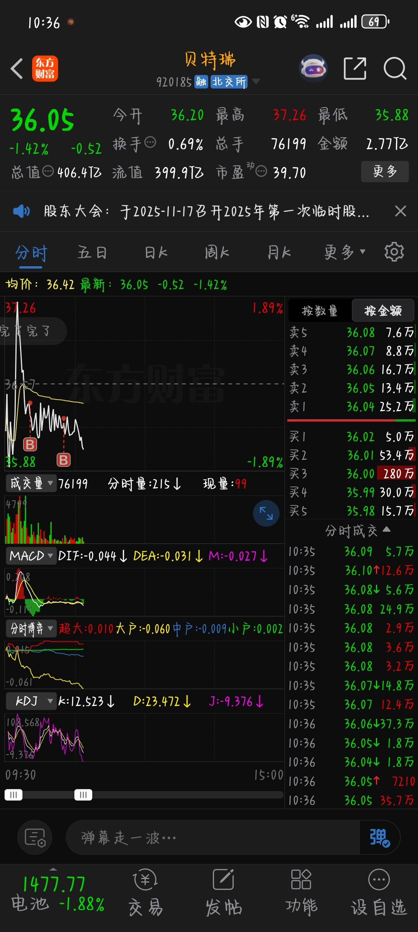This screenshot has height=932, width=418.
Task: Close the 股东大会 announcement banner
Action: pyautogui.click(x=401, y=211)
